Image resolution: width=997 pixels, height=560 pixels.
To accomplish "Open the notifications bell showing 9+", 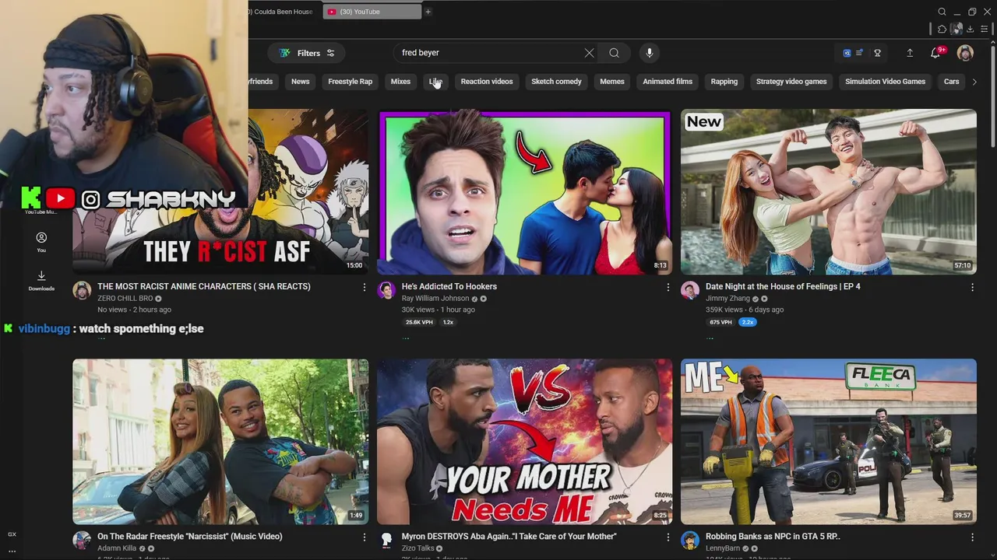I will coord(935,53).
